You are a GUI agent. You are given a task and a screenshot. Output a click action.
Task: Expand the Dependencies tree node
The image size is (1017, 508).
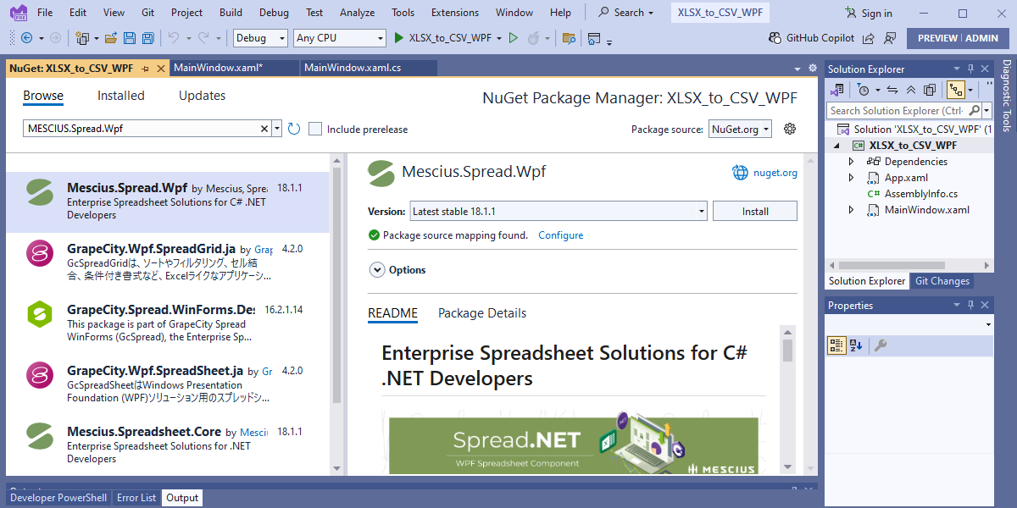pyautogui.click(x=852, y=162)
